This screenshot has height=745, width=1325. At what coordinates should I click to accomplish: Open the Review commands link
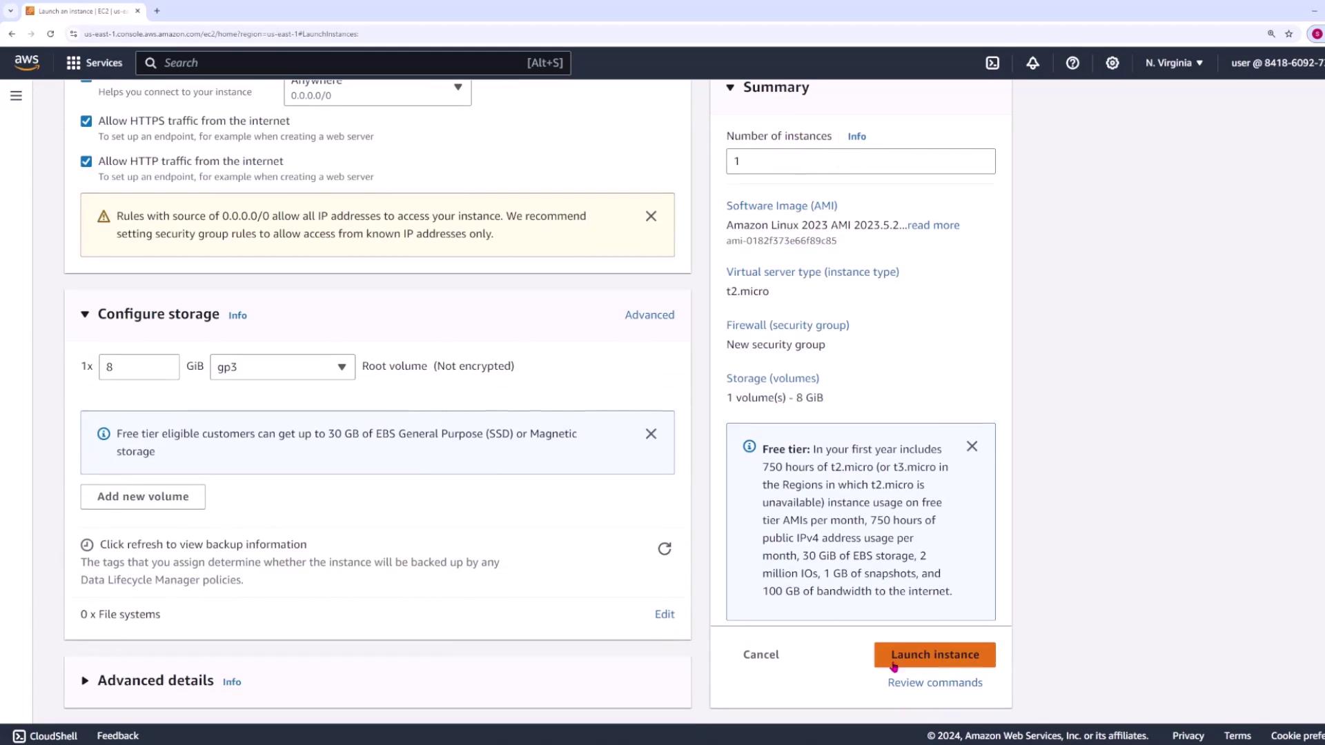pos(934,683)
